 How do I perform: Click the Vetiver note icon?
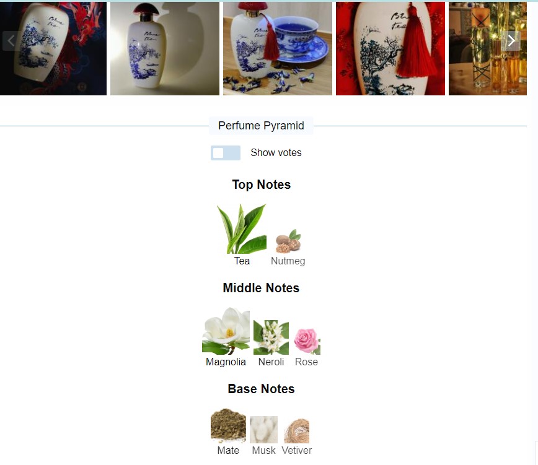coord(296,430)
